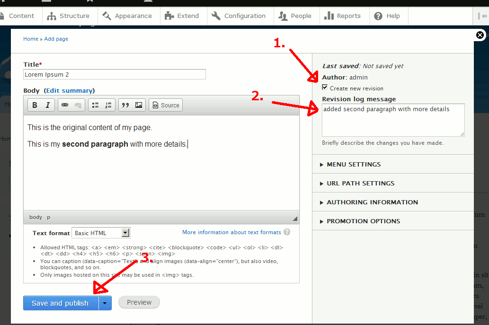Viewport: 489px width, 325px height.
Task: Click the Edit summary link
Action: tap(69, 91)
